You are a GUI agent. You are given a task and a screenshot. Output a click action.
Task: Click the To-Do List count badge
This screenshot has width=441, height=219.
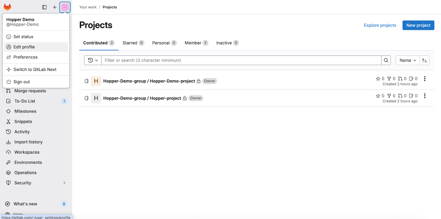[64, 101]
